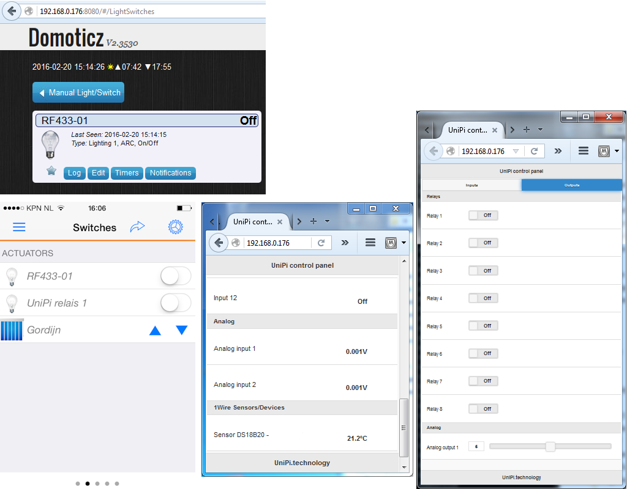627x489 pixels.
Task: Toggle the UniPi relais 1 switch
Action: (x=176, y=303)
